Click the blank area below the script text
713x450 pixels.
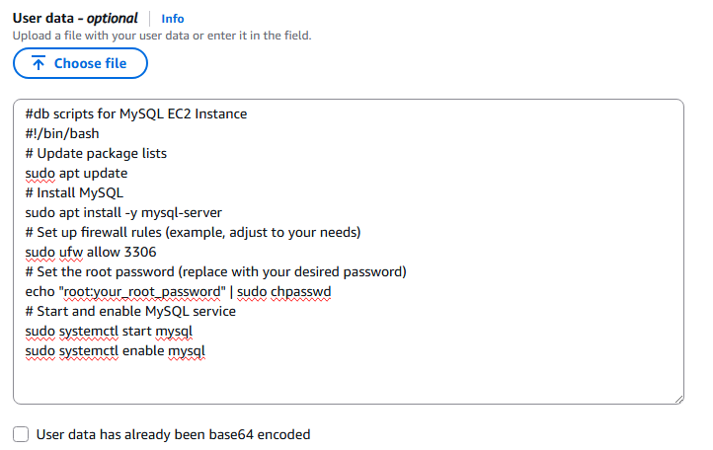[349, 380]
